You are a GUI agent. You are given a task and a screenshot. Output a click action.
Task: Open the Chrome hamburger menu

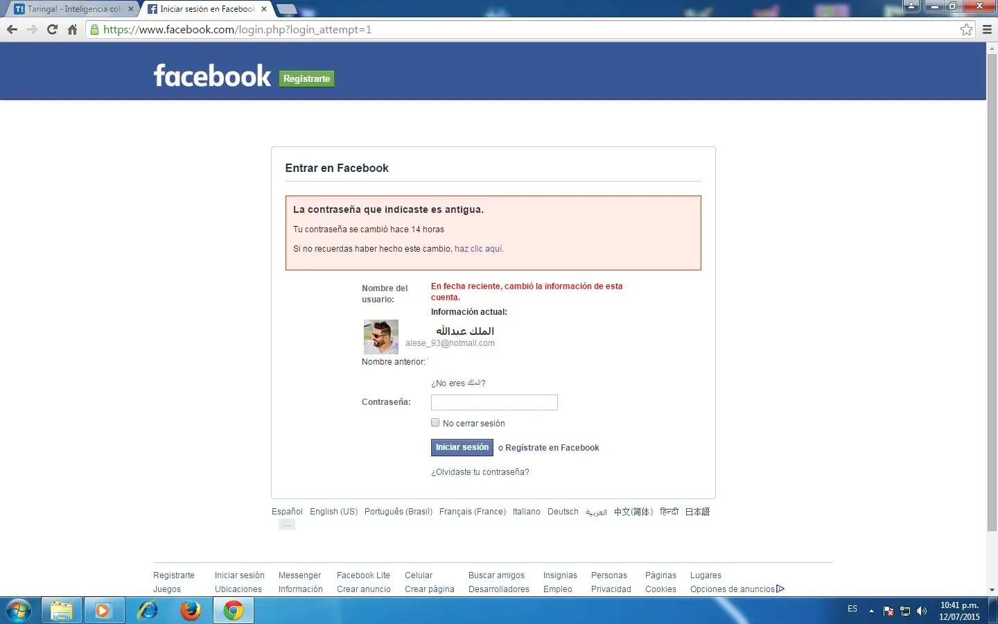click(x=988, y=30)
